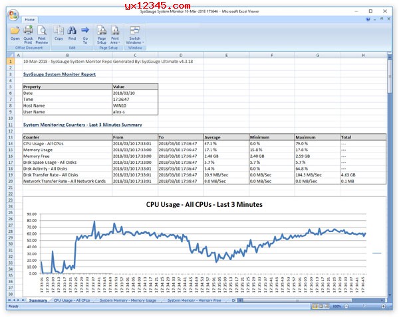Zoom out with the minus button
The image size is (399, 317).
[346, 306]
